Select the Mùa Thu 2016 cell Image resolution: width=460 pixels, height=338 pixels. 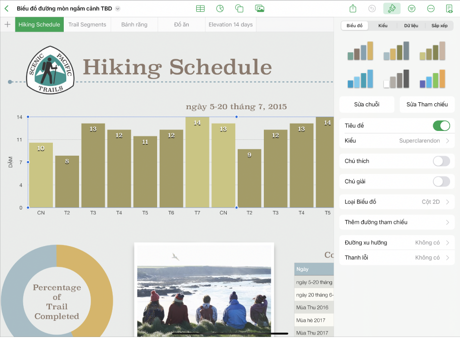314,307
